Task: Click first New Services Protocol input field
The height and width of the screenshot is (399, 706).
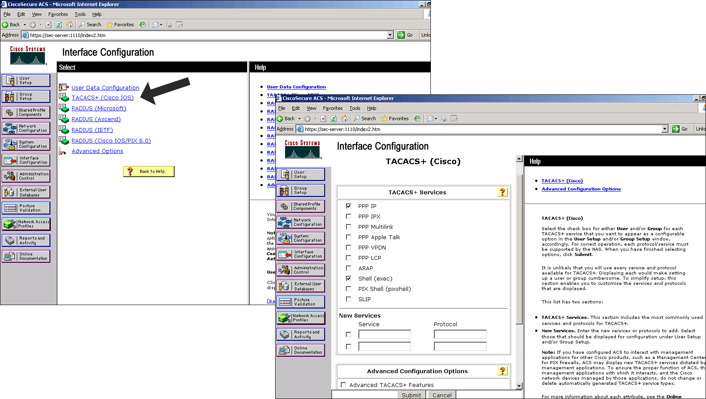Action: click(x=460, y=334)
